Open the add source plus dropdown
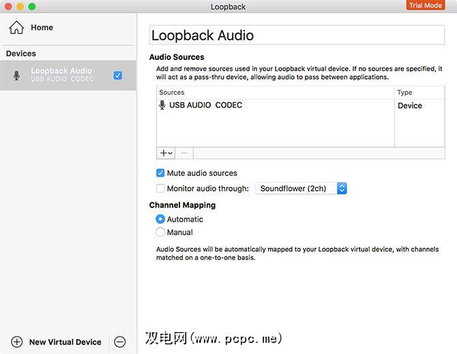 tap(166, 153)
